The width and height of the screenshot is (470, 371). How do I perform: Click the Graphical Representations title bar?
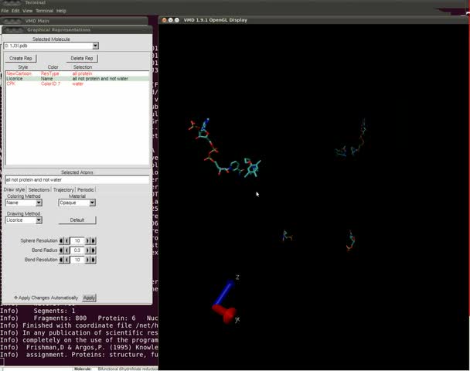[77, 30]
